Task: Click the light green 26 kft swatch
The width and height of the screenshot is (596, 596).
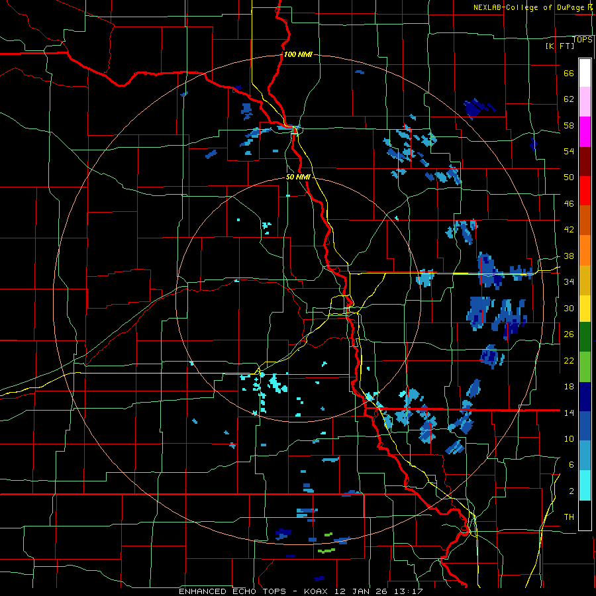Action: click(585, 367)
